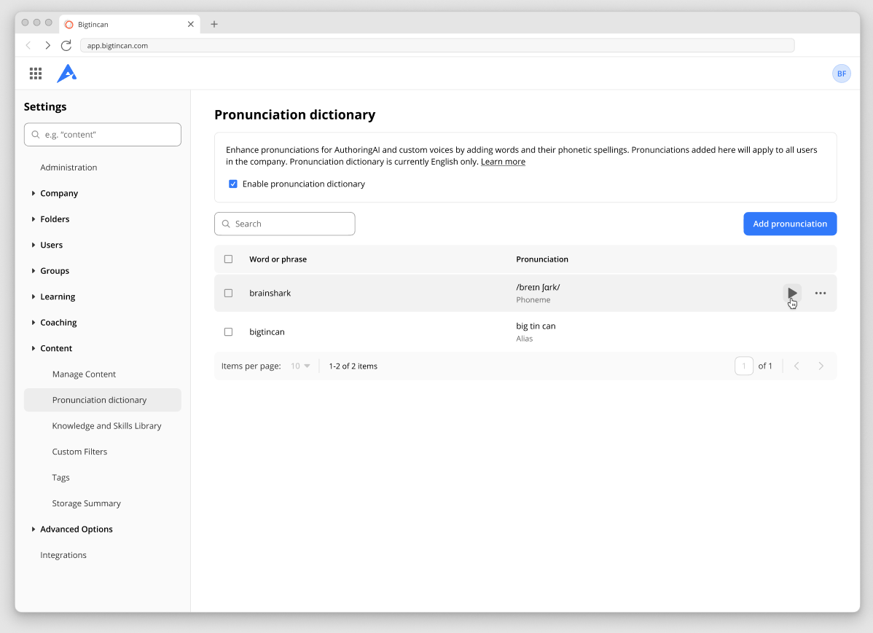Open Administration in settings sidebar
873x633 pixels.
point(68,168)
